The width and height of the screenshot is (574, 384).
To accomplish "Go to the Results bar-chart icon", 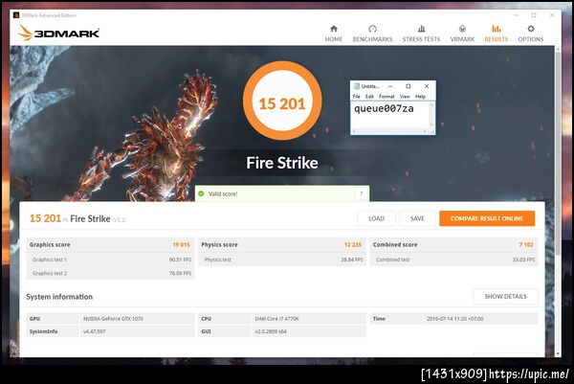I will [x=496, y=29].
